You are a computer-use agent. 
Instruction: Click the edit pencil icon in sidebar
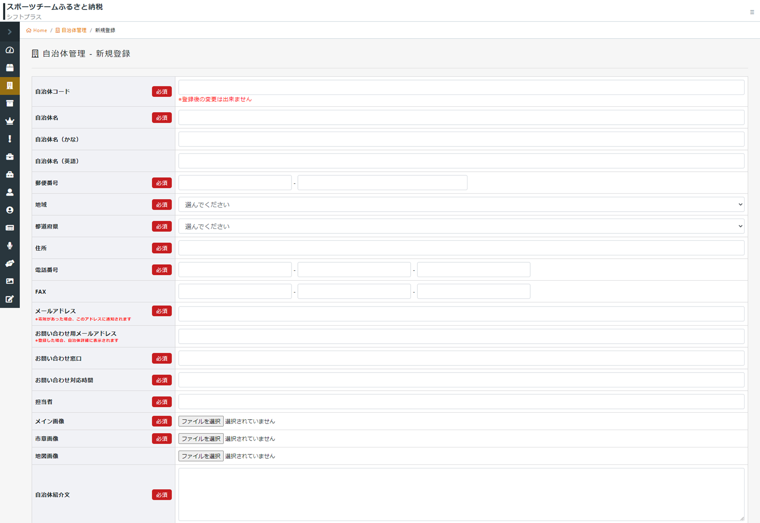click(x=9, y=299)
